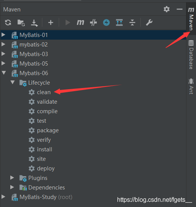This screenshot has width=196, height=207.
Task: Open Maven Settings wrench icon
Action: [x=149, y=22]
